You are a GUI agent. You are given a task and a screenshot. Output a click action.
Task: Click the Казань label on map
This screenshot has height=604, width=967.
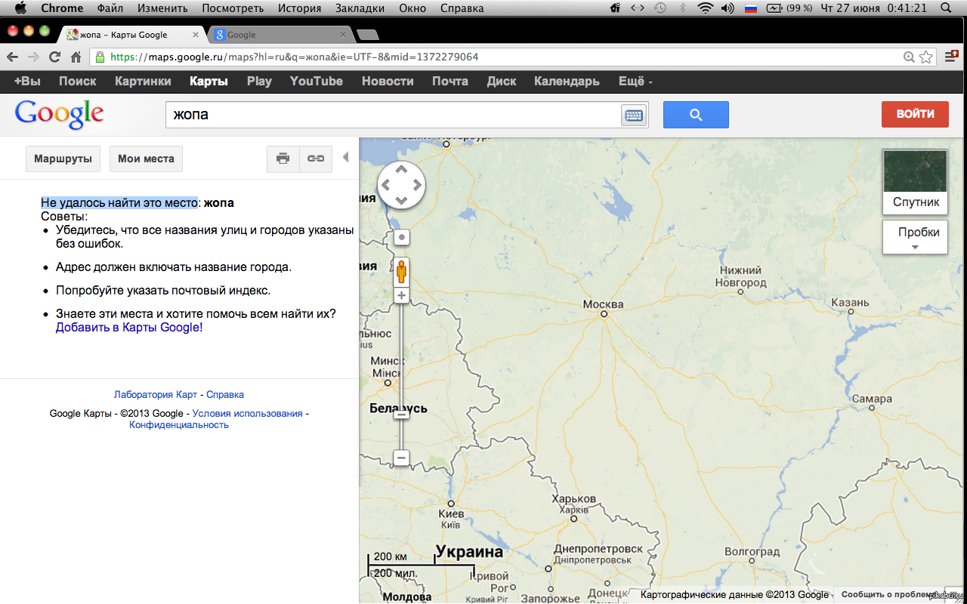pos(851,302)
